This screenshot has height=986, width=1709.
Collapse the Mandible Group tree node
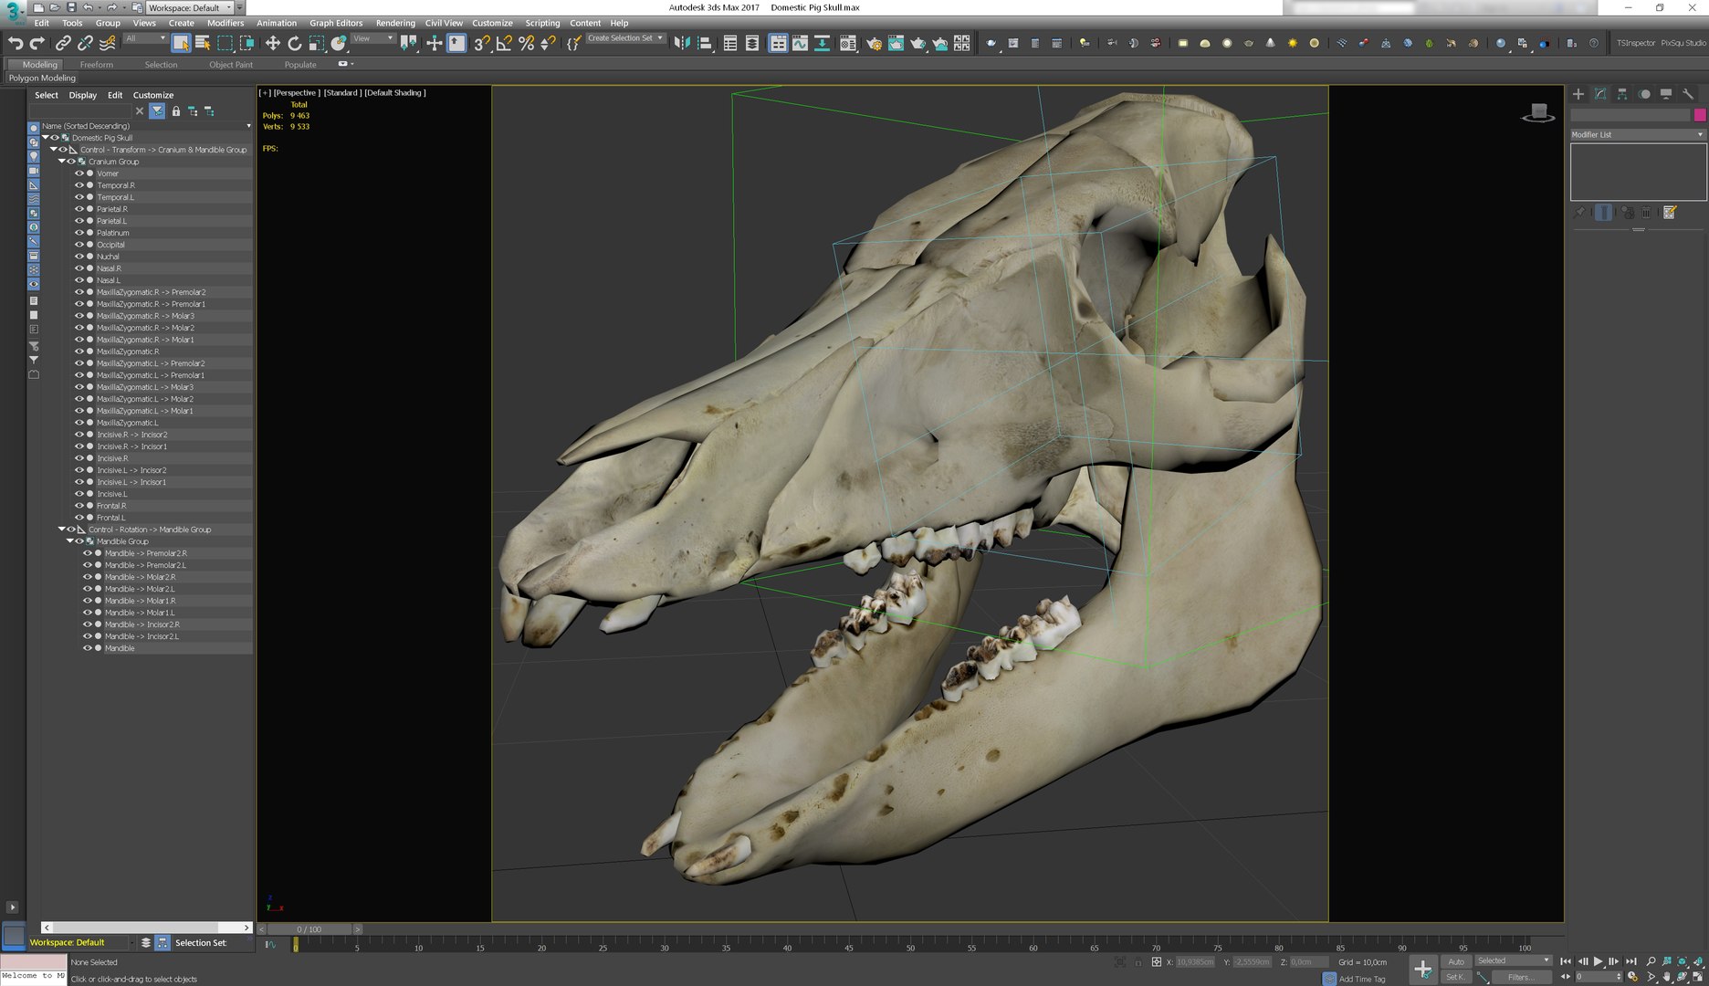[x=70, y=541]
